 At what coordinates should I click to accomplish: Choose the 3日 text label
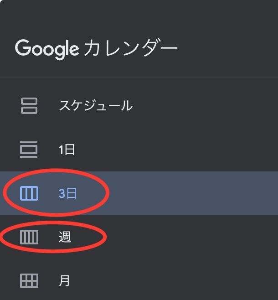point(68,193)
